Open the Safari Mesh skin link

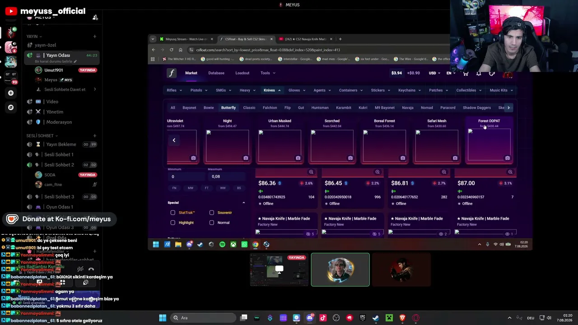click(x=437, y=121)
